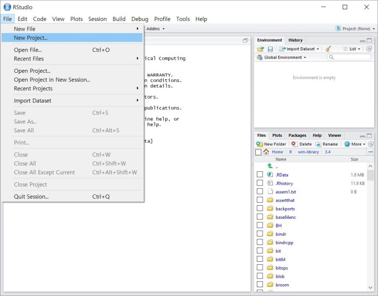Click the .RData file icon

coord(270,174)
